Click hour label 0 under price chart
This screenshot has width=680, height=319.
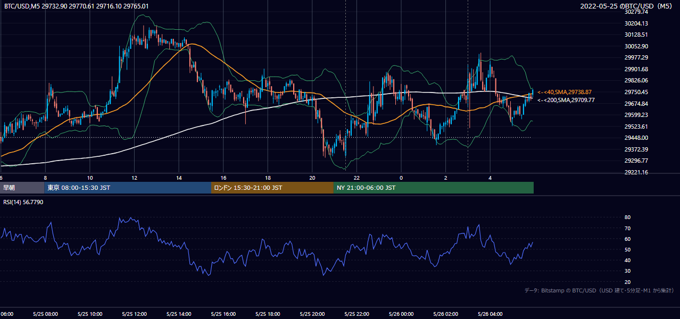point(401,178)
